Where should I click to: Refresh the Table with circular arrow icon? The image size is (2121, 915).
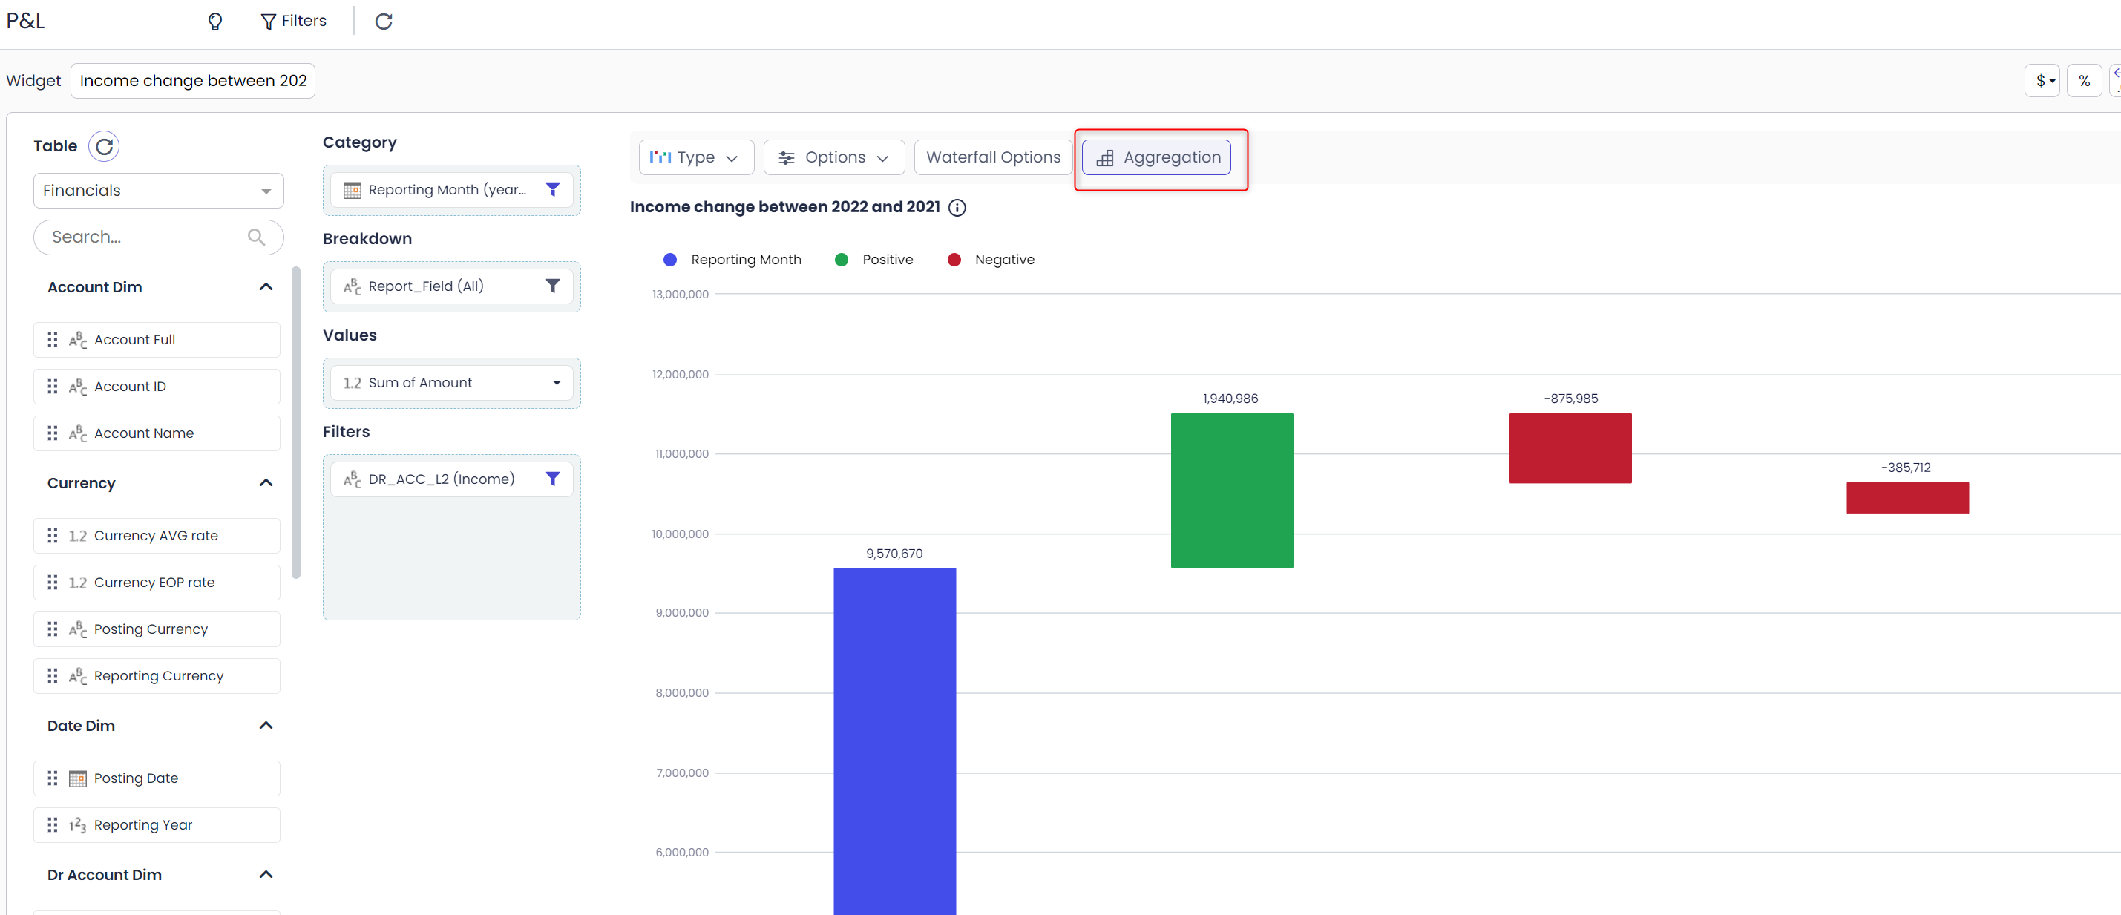tap(104, 147)
